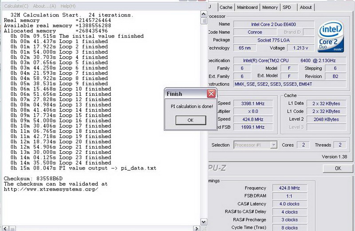Switch to the About tab in CPU-Z
Screen dimensions: 355x231
pyautogui.click(x=306, y=7)
